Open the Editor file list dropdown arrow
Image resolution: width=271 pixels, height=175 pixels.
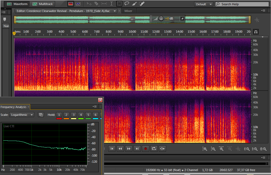(114, 11)
